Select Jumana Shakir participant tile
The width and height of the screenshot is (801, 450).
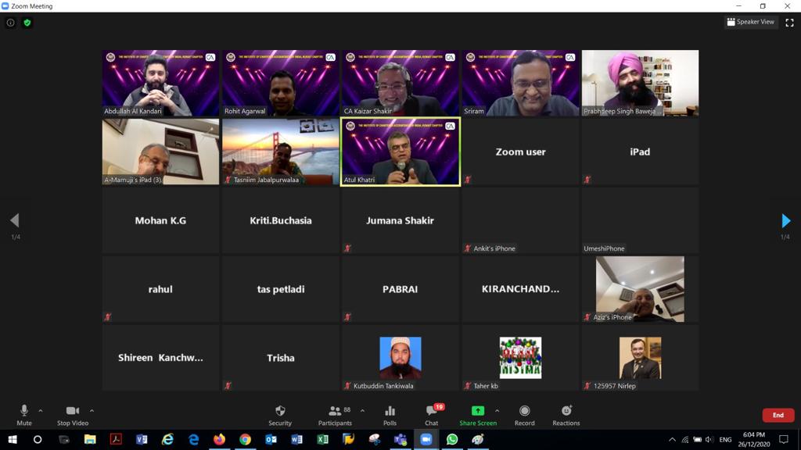(x=400, y=220)
